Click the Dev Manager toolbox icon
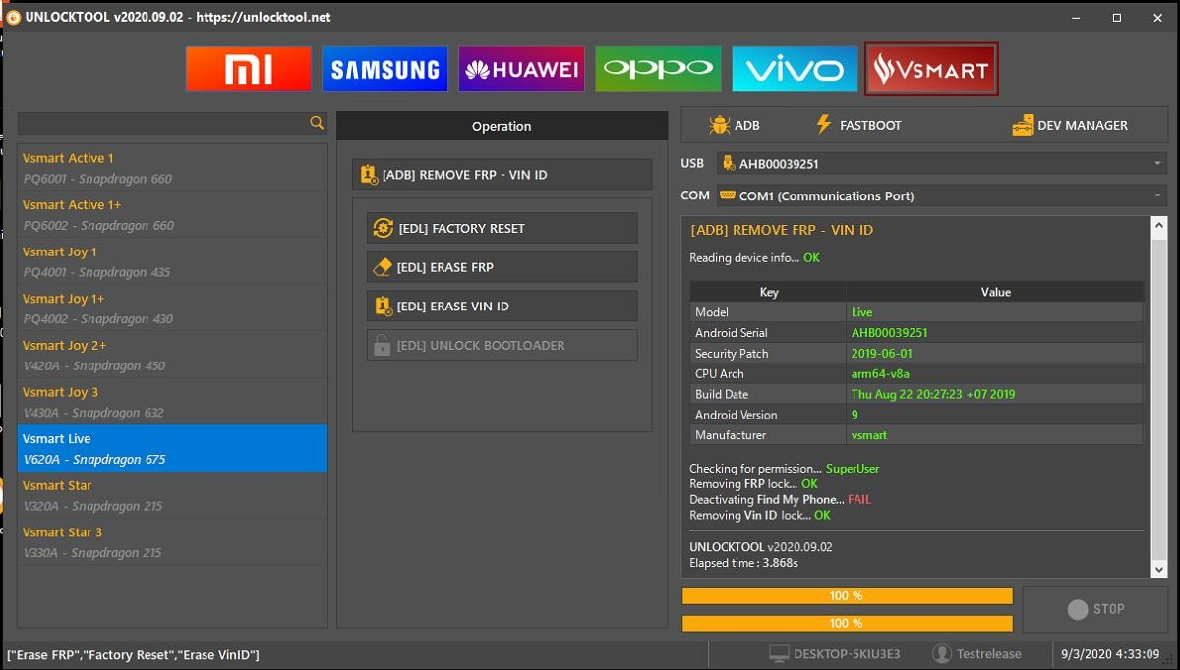Viewport: 1180px width, 670px height. click(1023, 125)
